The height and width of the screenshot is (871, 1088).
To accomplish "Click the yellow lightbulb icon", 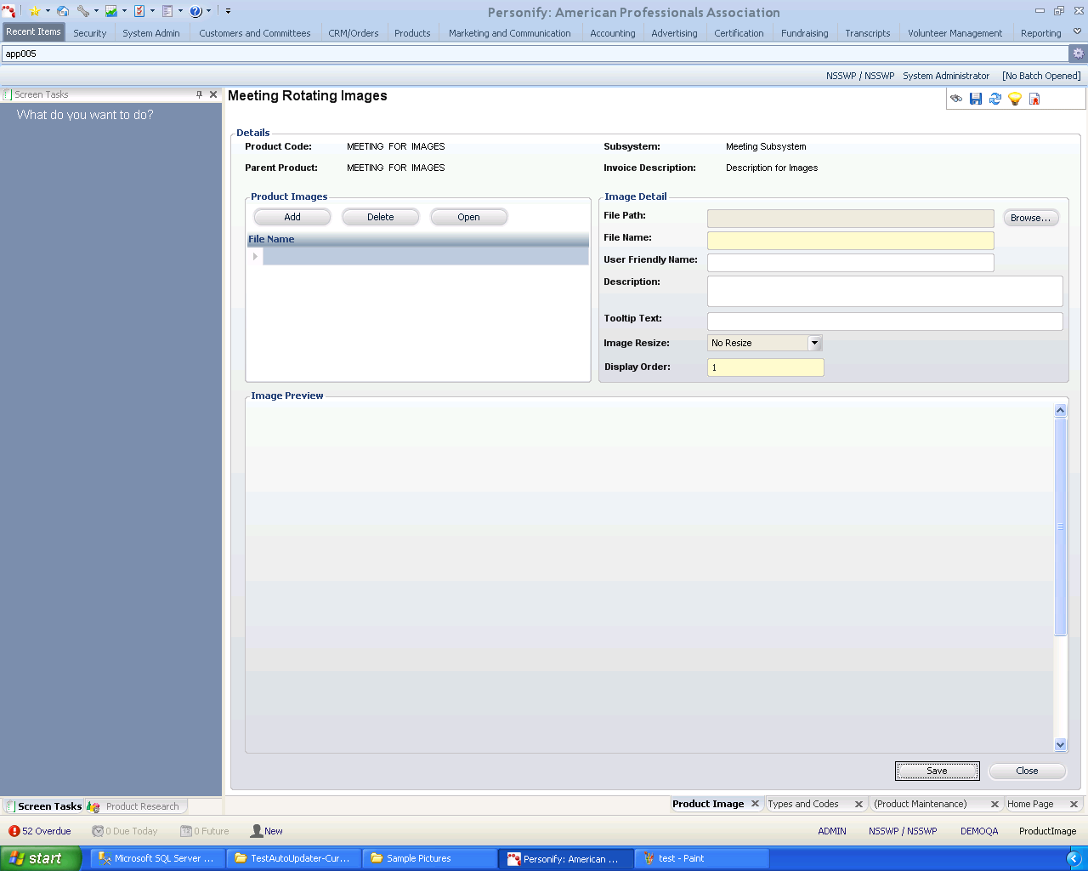I will click(x=1014, y=100).
